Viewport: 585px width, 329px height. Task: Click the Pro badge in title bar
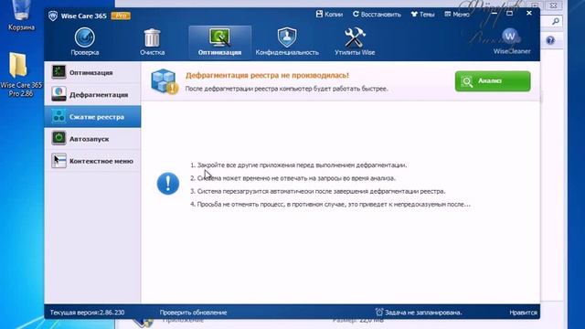(121, 16)
